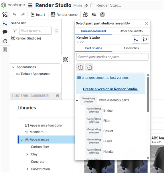The height and width of the screenshot is (173, 164).
Task: Select Concrete category
Action: 38,162
